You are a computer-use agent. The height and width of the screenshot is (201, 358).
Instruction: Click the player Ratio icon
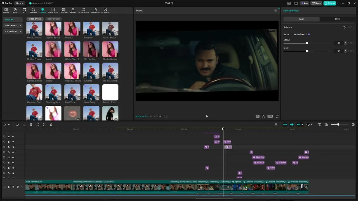pyautogui.click(x=270, y=116)
